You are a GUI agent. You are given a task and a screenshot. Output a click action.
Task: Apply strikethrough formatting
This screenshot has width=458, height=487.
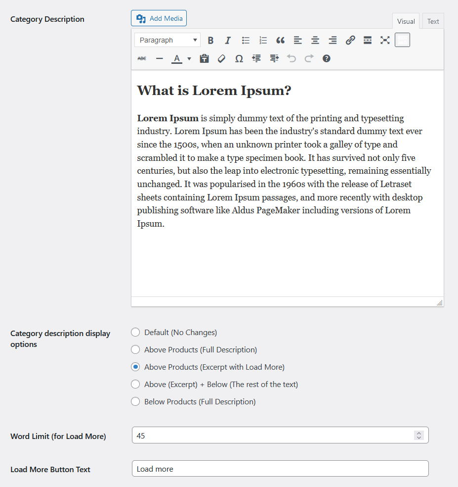[x=142, y=58]
